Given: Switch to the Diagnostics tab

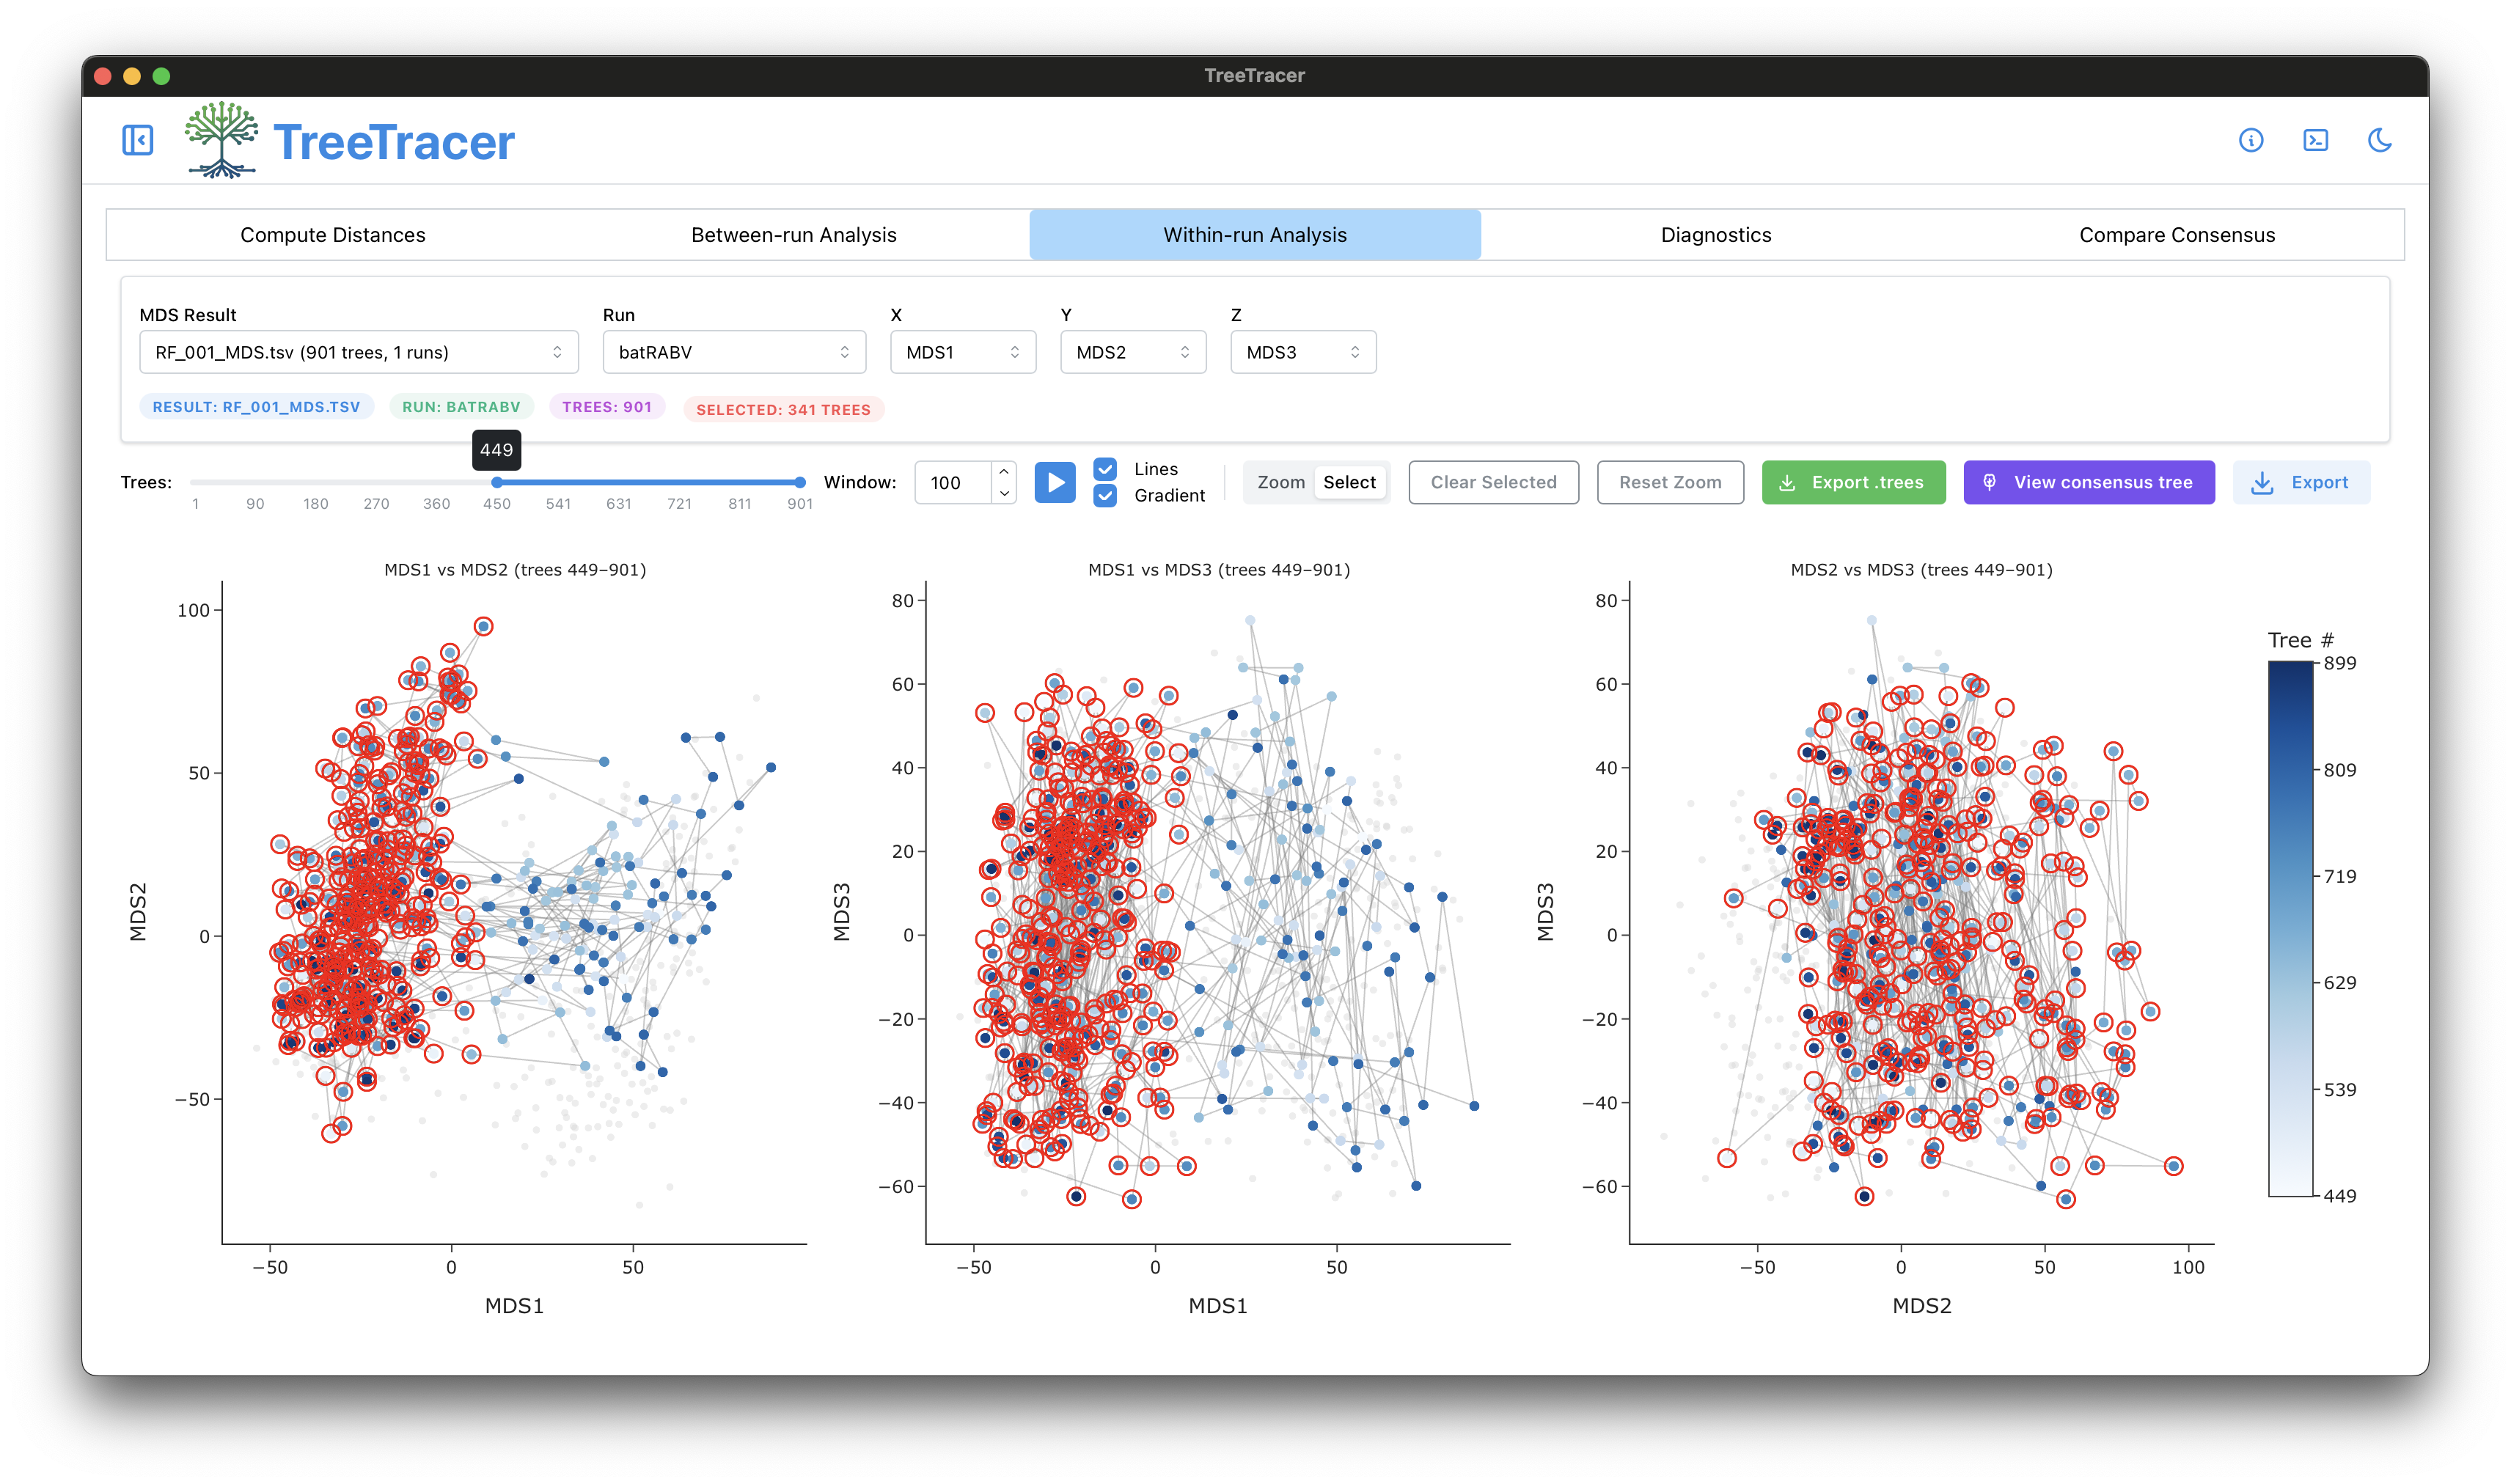Looking at the screenshot, I should click(1716, 235).
